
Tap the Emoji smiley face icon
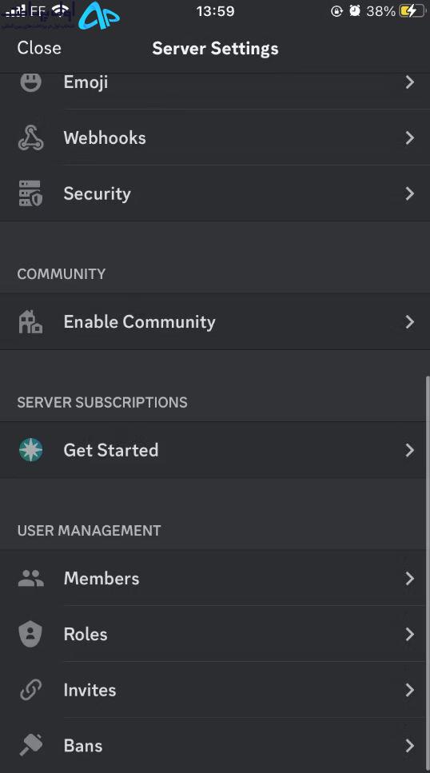pyautogui.click(x=30, y=82)
